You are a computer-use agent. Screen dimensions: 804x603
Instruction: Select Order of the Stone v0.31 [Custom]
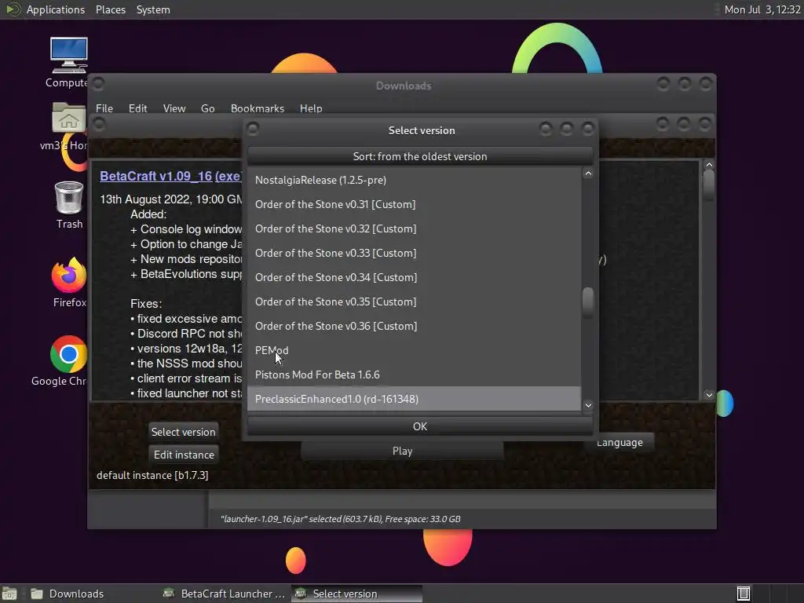point(414,204)
